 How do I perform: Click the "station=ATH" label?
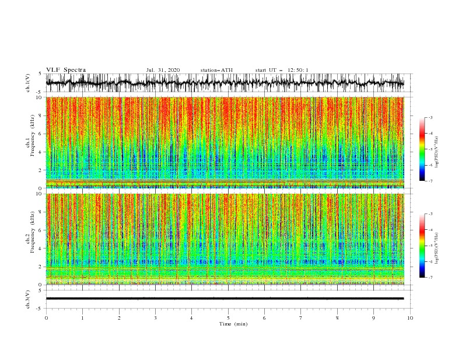pyautogui.click(x=216, y=70)
